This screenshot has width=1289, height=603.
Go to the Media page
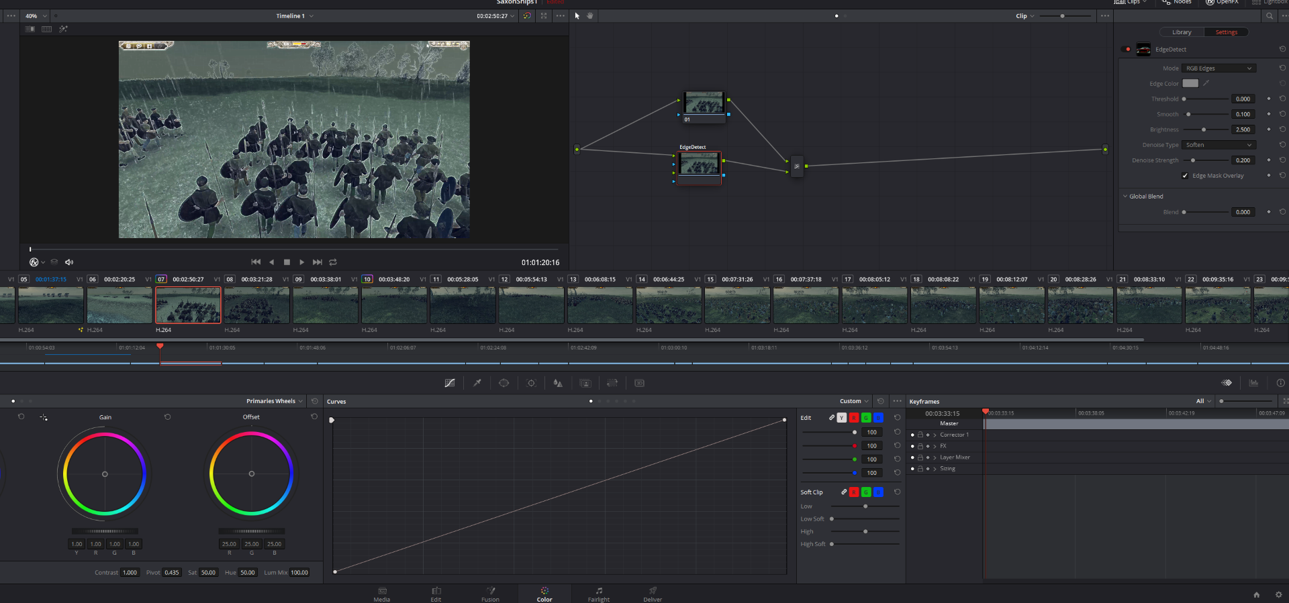coord(382,594)
